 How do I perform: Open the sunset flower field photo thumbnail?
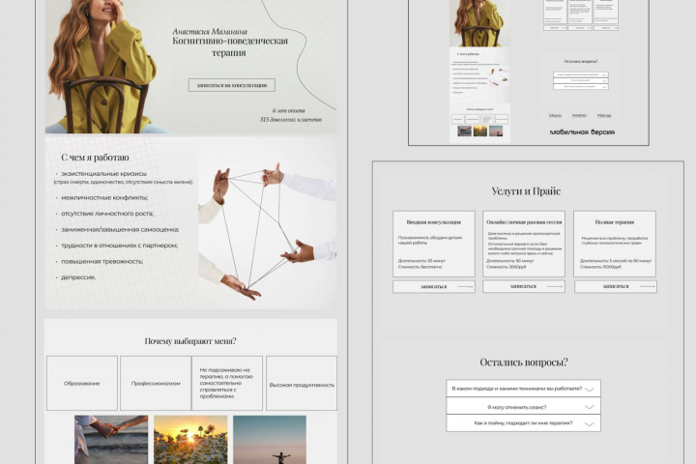190,440
